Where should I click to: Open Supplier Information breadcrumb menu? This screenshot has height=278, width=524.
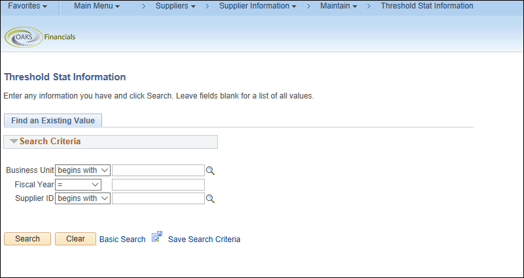258,6
